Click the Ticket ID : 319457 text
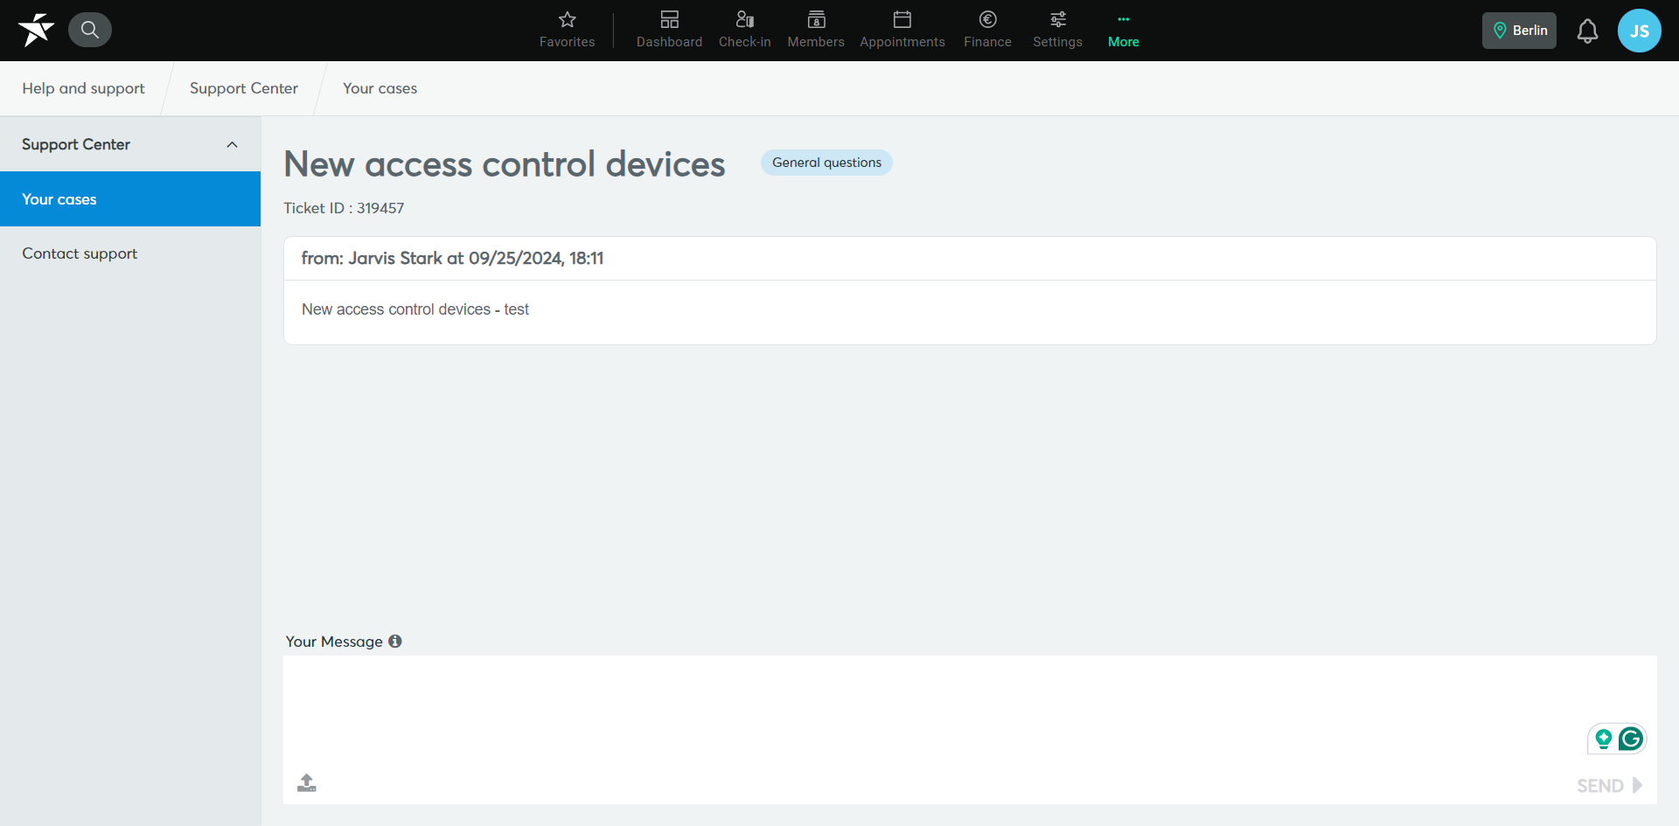This screenshot has height=826, width=1679. 344,208
